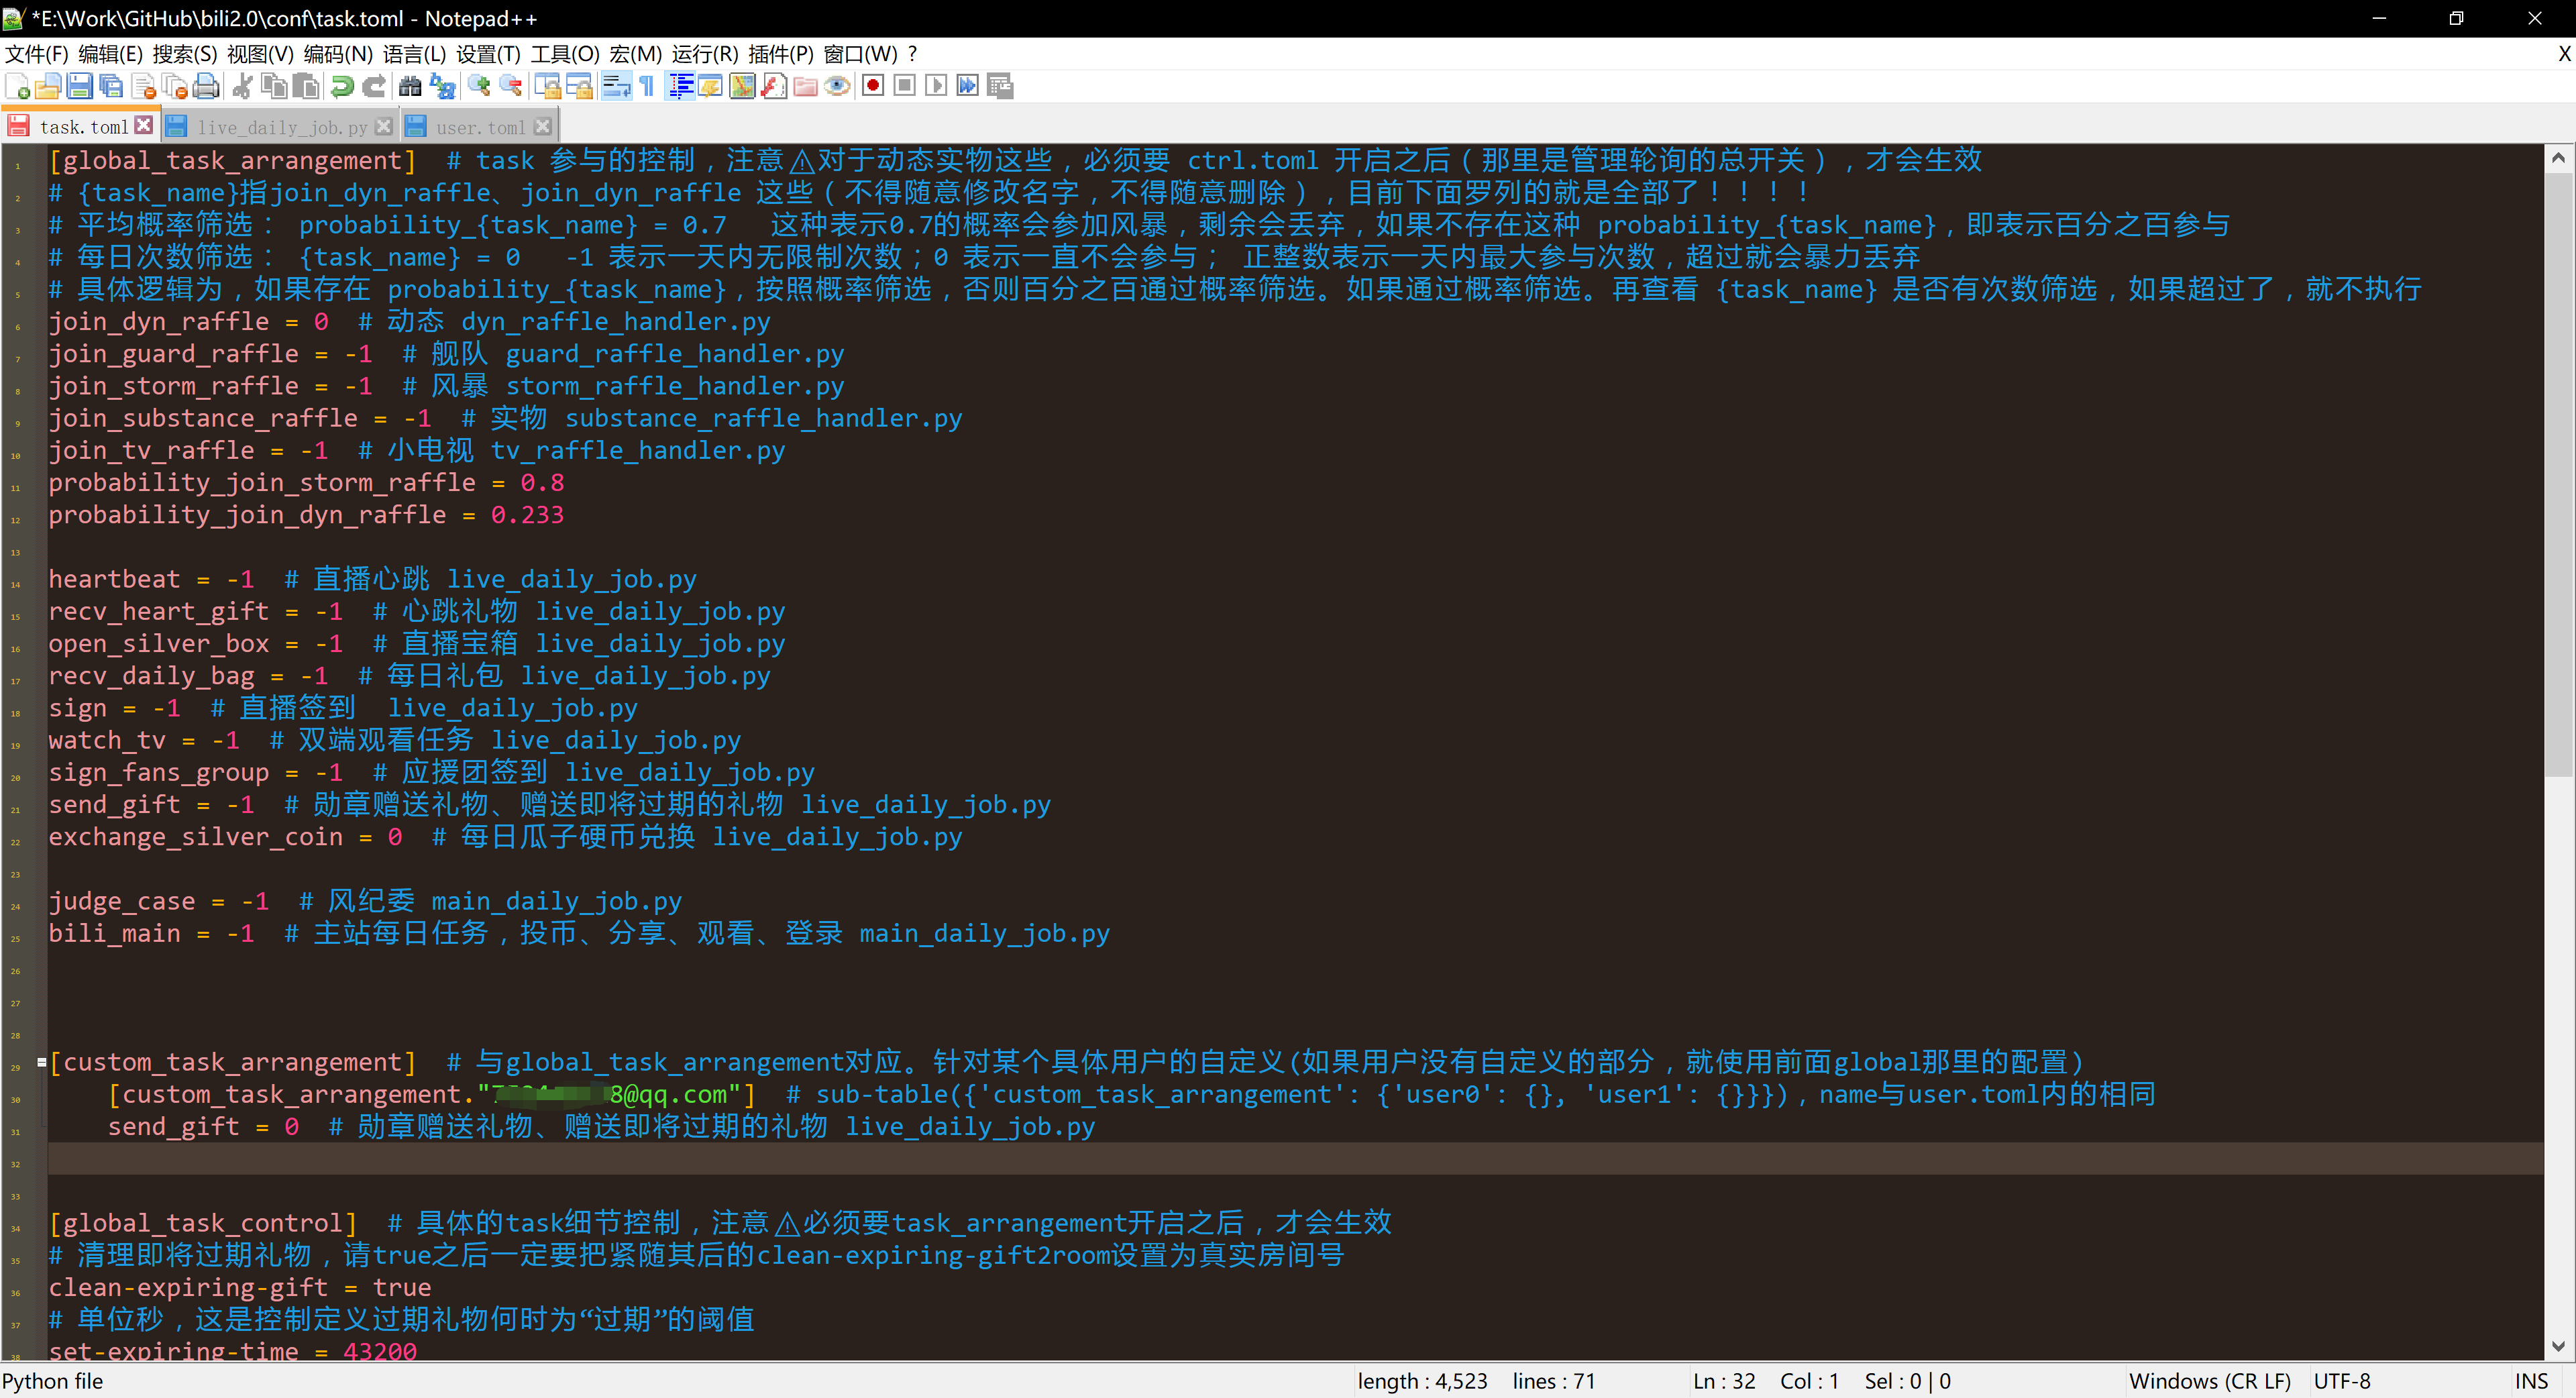Play back the recorded macro

[x=936, y=86]
